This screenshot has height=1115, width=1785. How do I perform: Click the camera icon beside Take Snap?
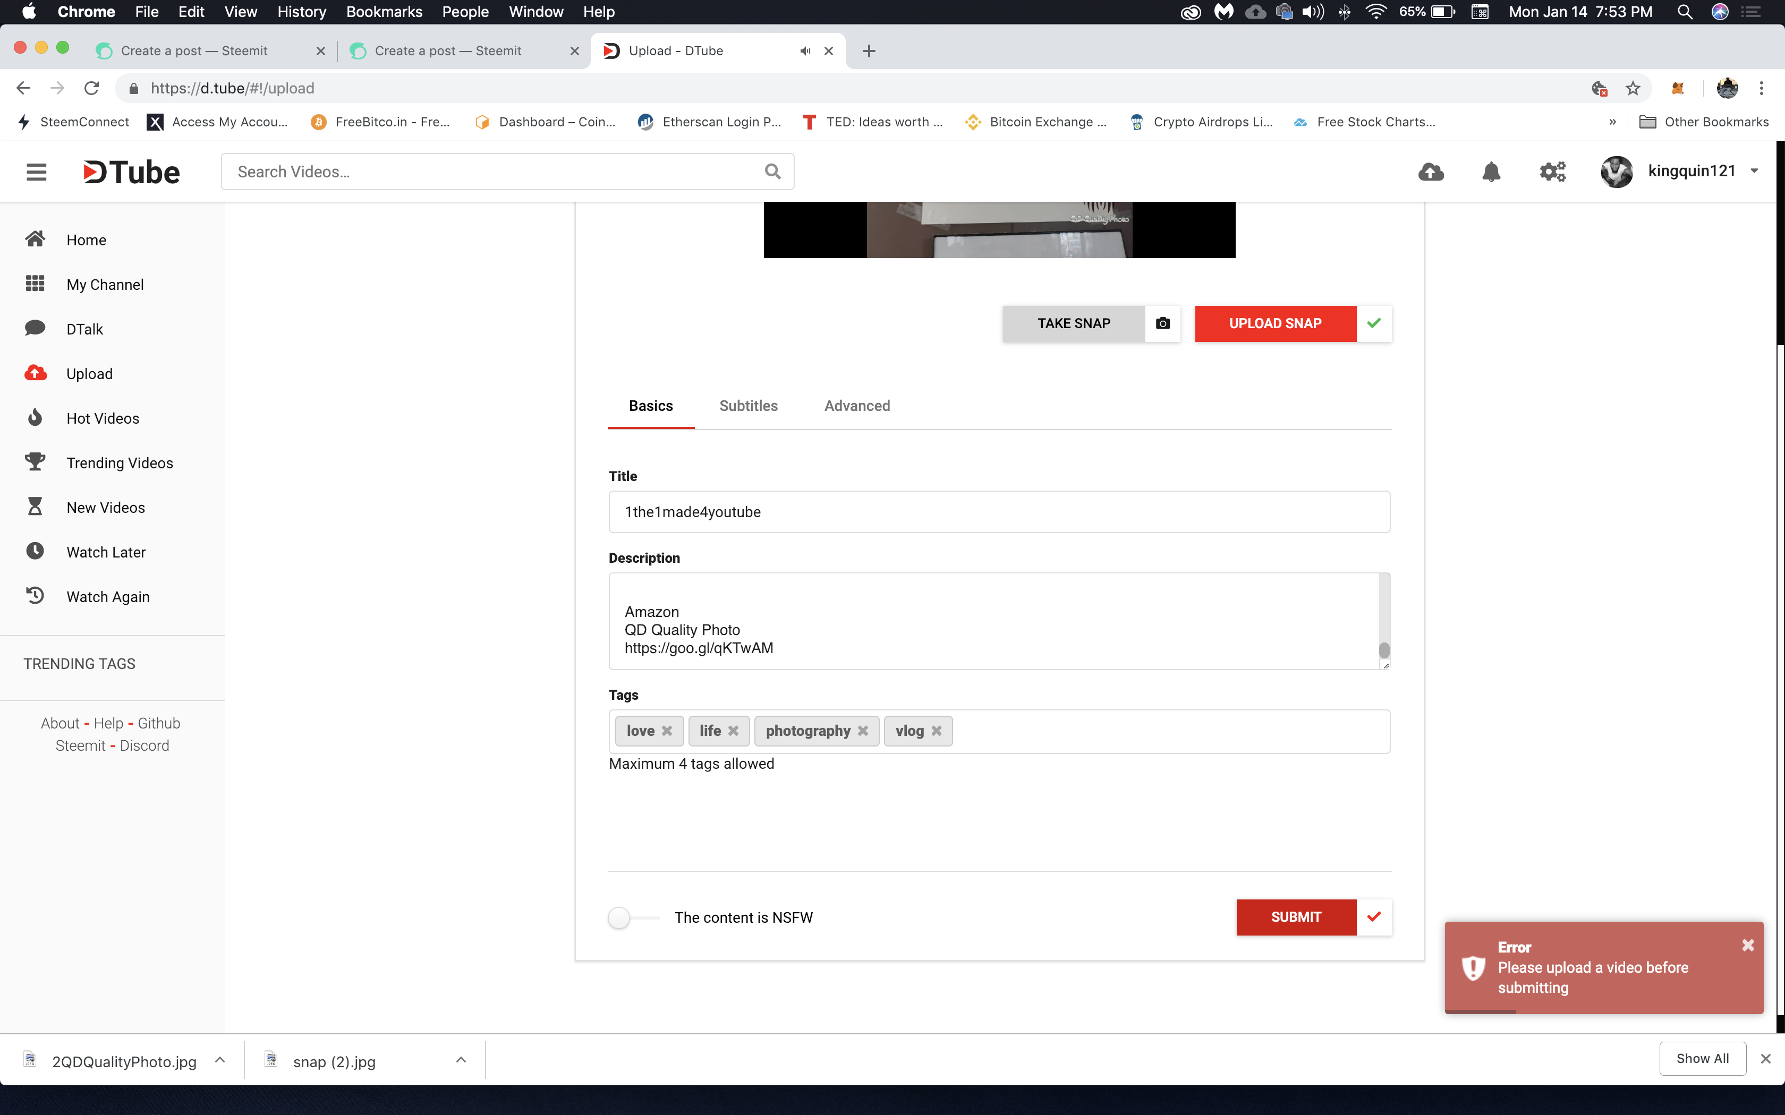(1162, 324)
